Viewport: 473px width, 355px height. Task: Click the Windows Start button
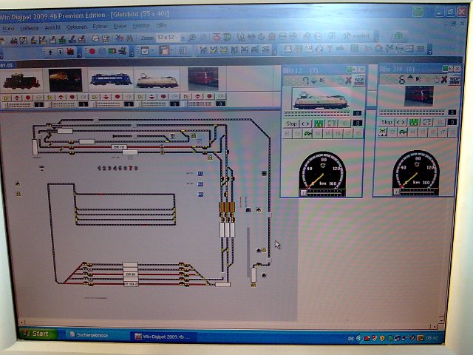[x=38, y=334]
